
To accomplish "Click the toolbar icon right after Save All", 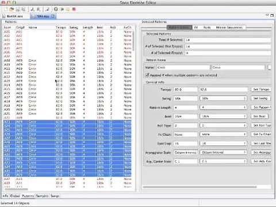I will 33,9.
